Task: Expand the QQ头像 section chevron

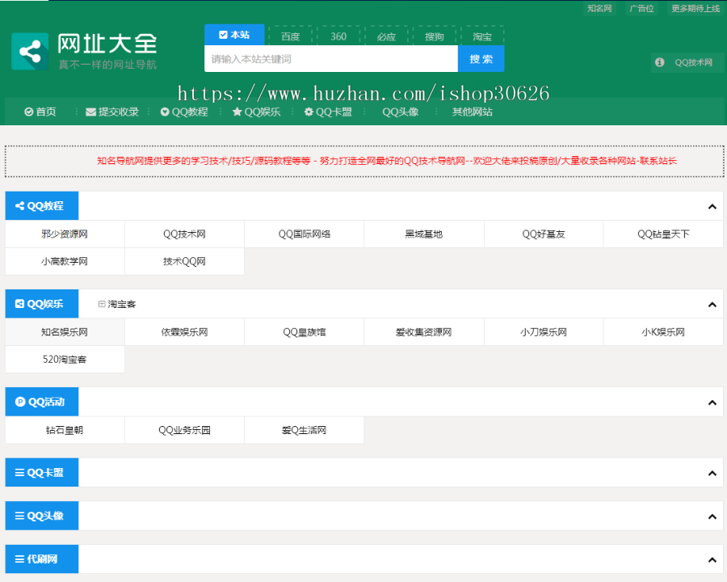Action: tap(712, 515)
